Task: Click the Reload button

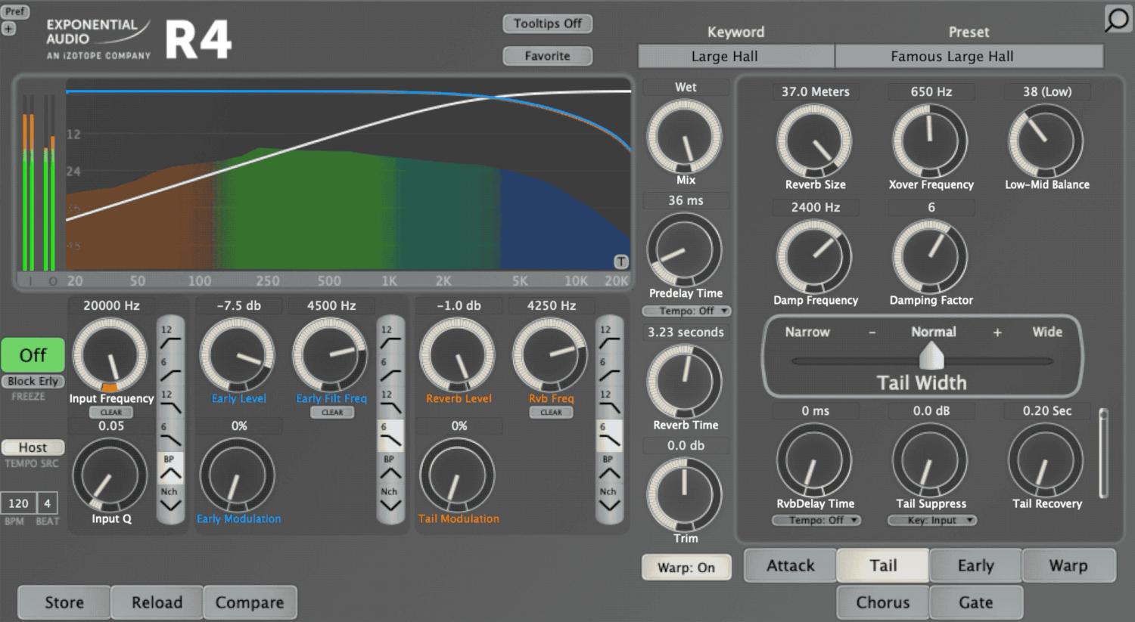Action: 157,602
